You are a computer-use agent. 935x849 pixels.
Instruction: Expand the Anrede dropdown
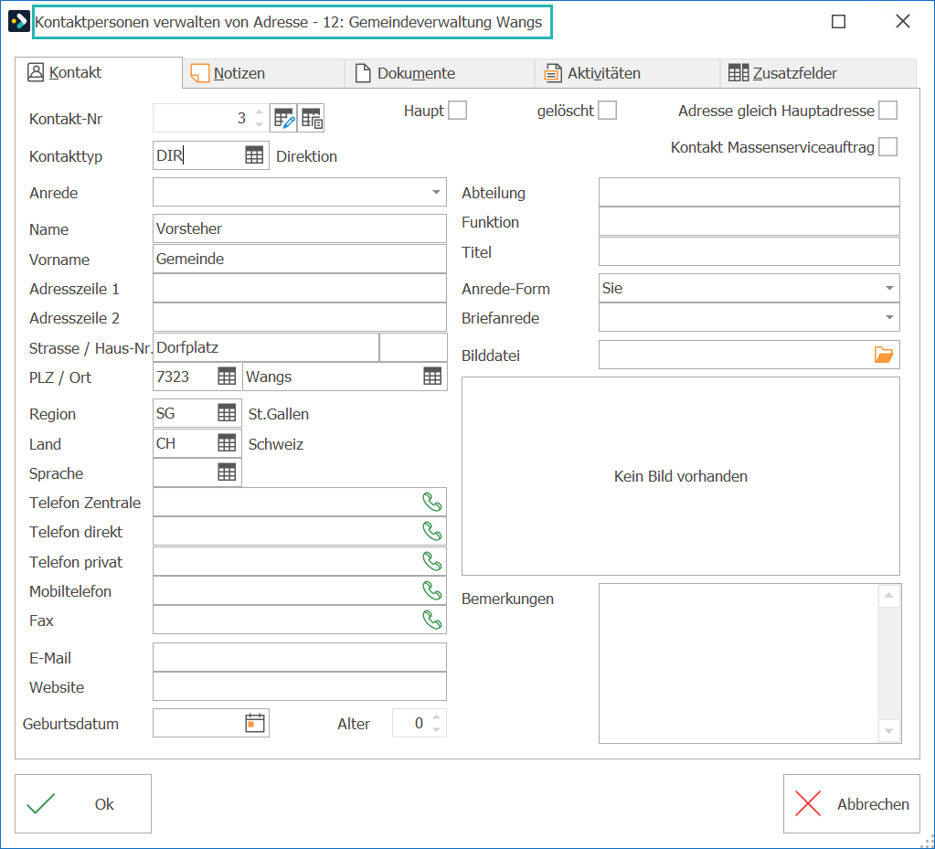tap(436, 192)
